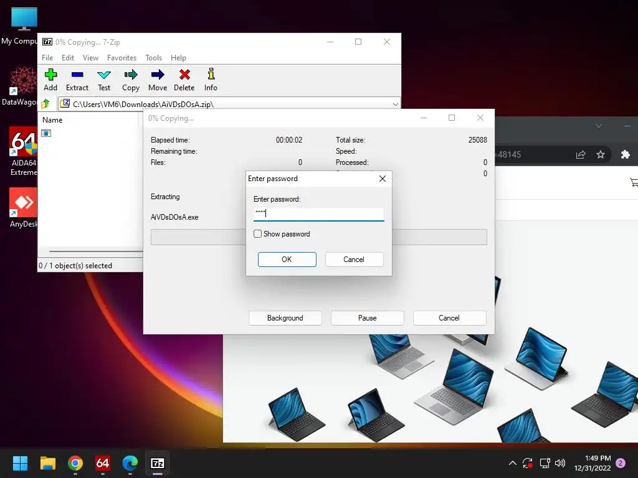Open the AIDA64 taskbar icon
The image size is (638, 478).
pyautogui.click(x=103, y=463)
